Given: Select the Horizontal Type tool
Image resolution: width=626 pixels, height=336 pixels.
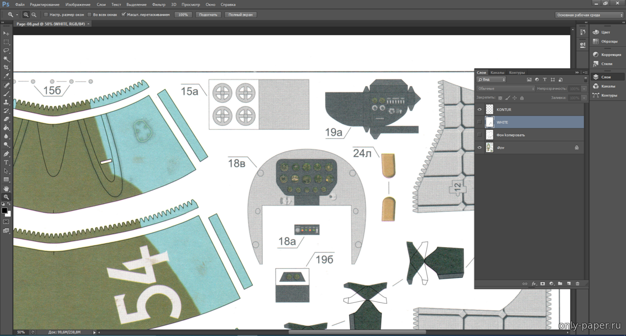Looking at the screenshot, I should point(6,162).
